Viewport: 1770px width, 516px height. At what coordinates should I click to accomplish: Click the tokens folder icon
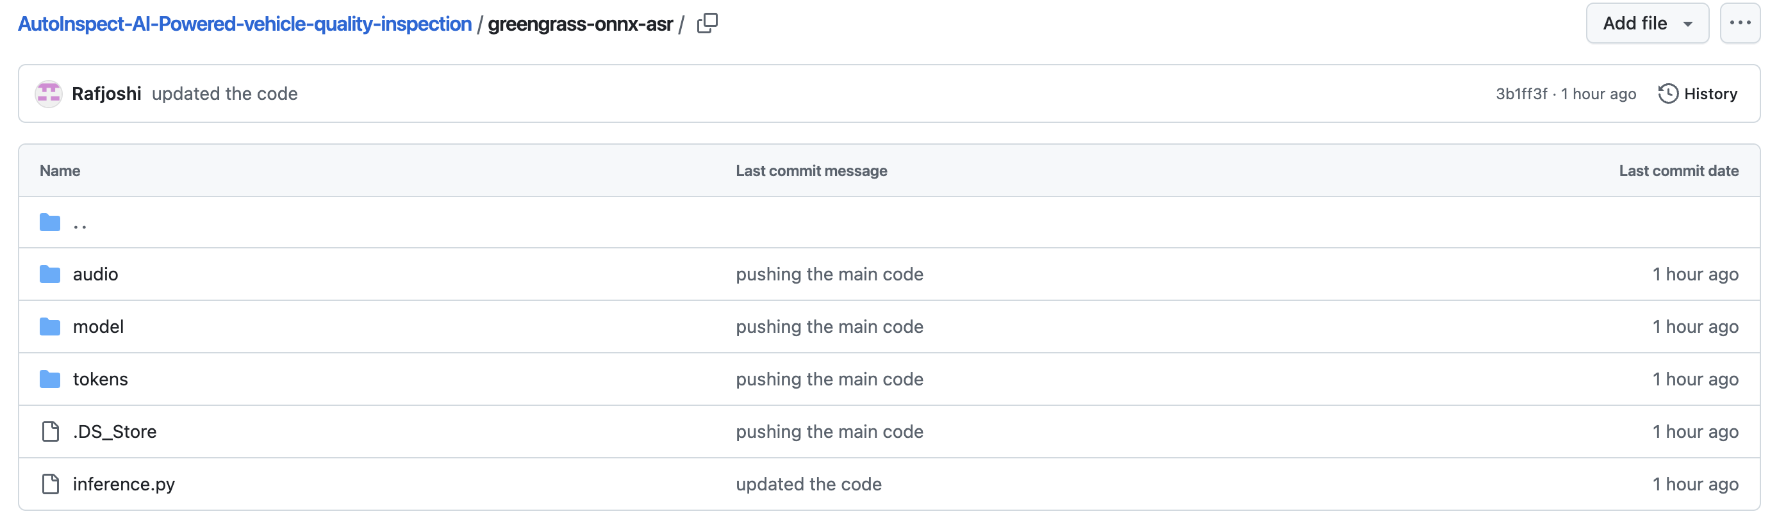(x=49, y=378)
